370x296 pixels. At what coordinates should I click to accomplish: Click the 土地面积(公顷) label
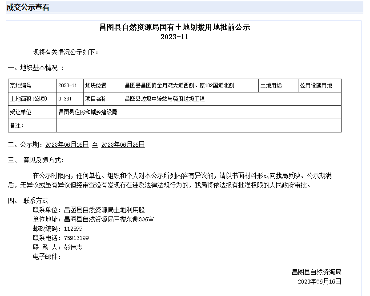click(x=28, y=99)
